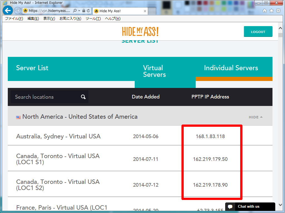Open the 編集(E) menu

coord(33,19)
